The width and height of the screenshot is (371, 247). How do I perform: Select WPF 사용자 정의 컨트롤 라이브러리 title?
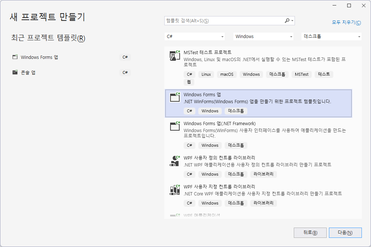click(219, 158)
